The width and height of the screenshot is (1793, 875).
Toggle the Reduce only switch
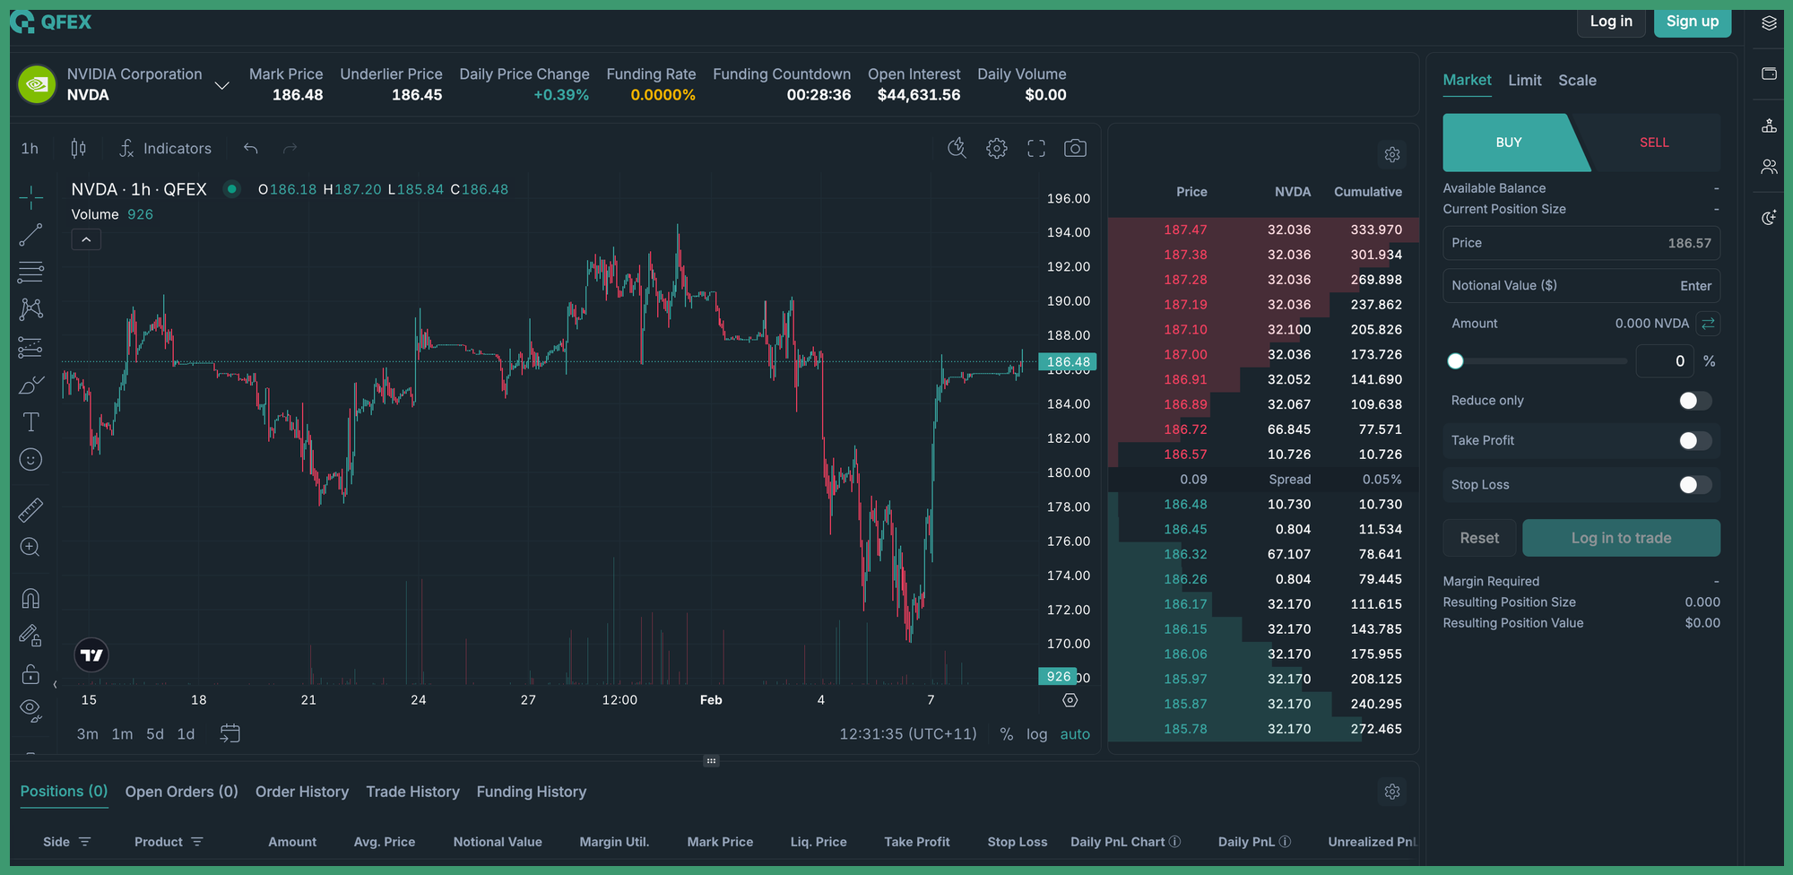1695,401
